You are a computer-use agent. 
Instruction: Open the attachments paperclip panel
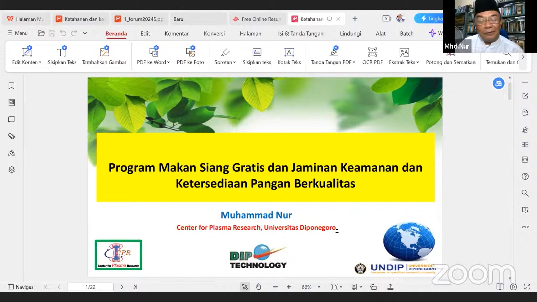click(11, 136)
